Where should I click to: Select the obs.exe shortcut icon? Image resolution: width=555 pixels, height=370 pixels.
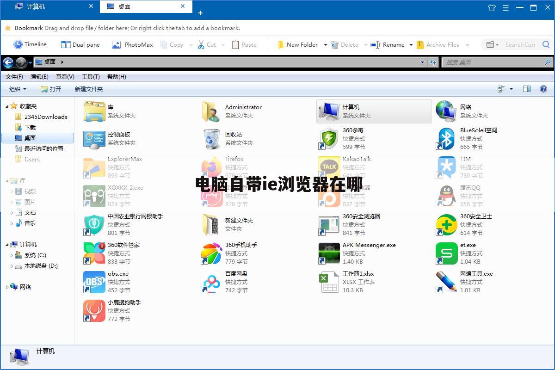pyautogui.click(x=94, y=282)
